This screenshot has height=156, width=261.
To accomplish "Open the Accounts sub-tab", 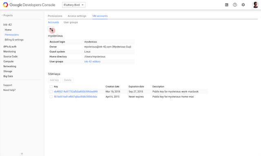I will coord(53,22).
